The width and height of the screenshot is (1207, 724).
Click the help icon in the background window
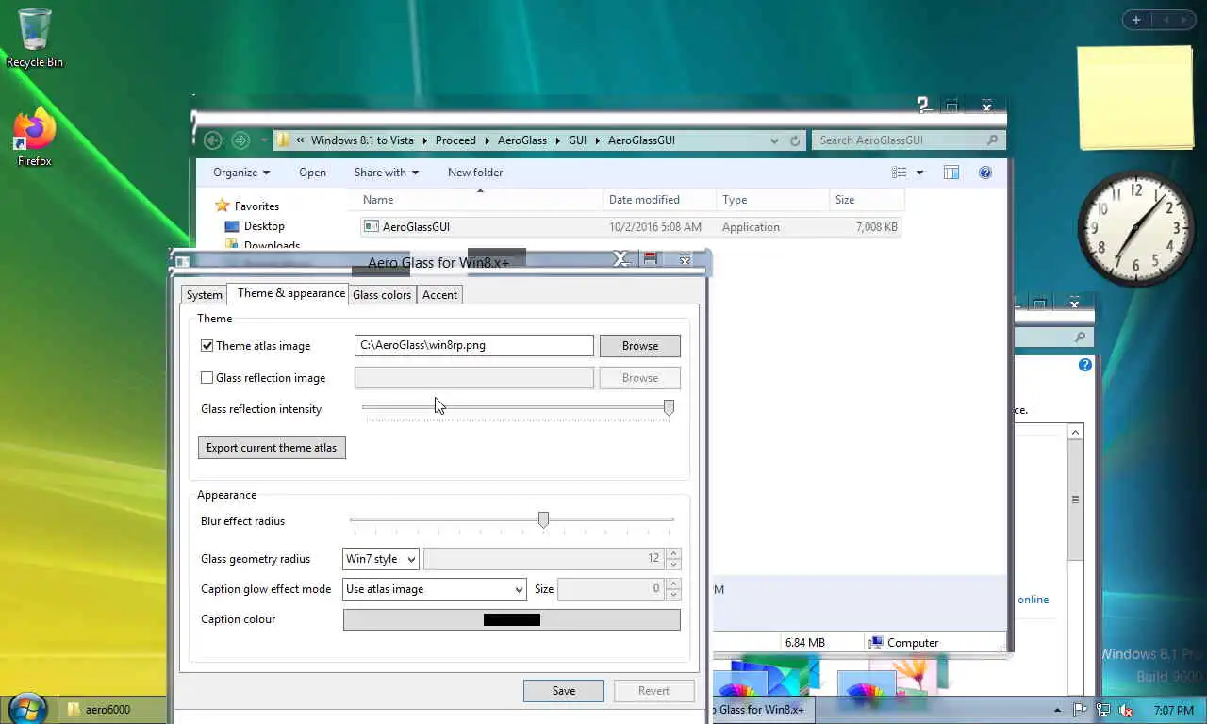(x=1084, y=365)
